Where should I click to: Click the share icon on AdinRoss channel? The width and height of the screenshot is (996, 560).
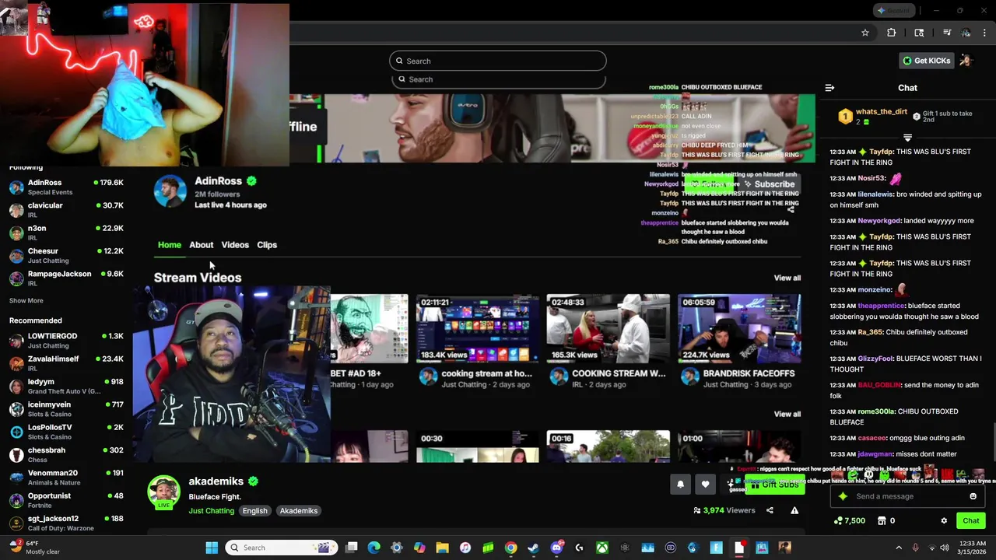[x=791, y=208]
